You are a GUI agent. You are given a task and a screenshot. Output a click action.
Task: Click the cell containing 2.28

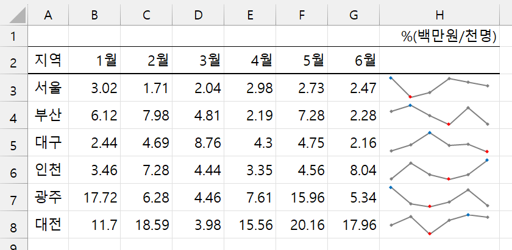(354, 116)
